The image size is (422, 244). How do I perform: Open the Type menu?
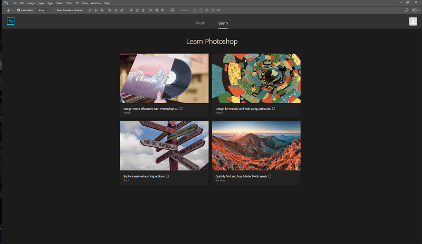click(50, 3)
